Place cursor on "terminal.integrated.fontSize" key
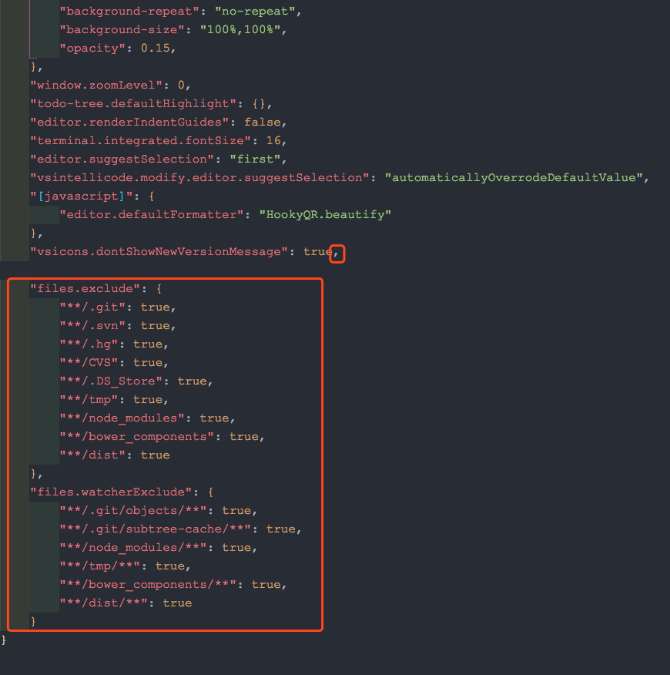The height and width of the screenshot is (675, 670). [141, 140]
